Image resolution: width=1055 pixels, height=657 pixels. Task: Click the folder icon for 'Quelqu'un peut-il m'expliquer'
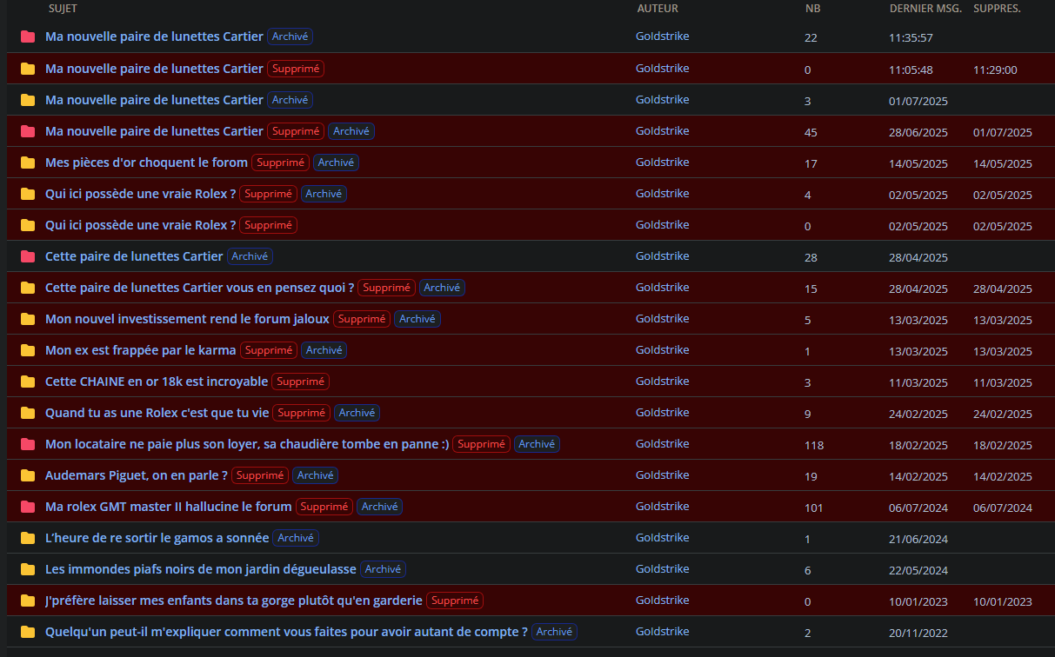pyautogui.click(x=28, y=632)
